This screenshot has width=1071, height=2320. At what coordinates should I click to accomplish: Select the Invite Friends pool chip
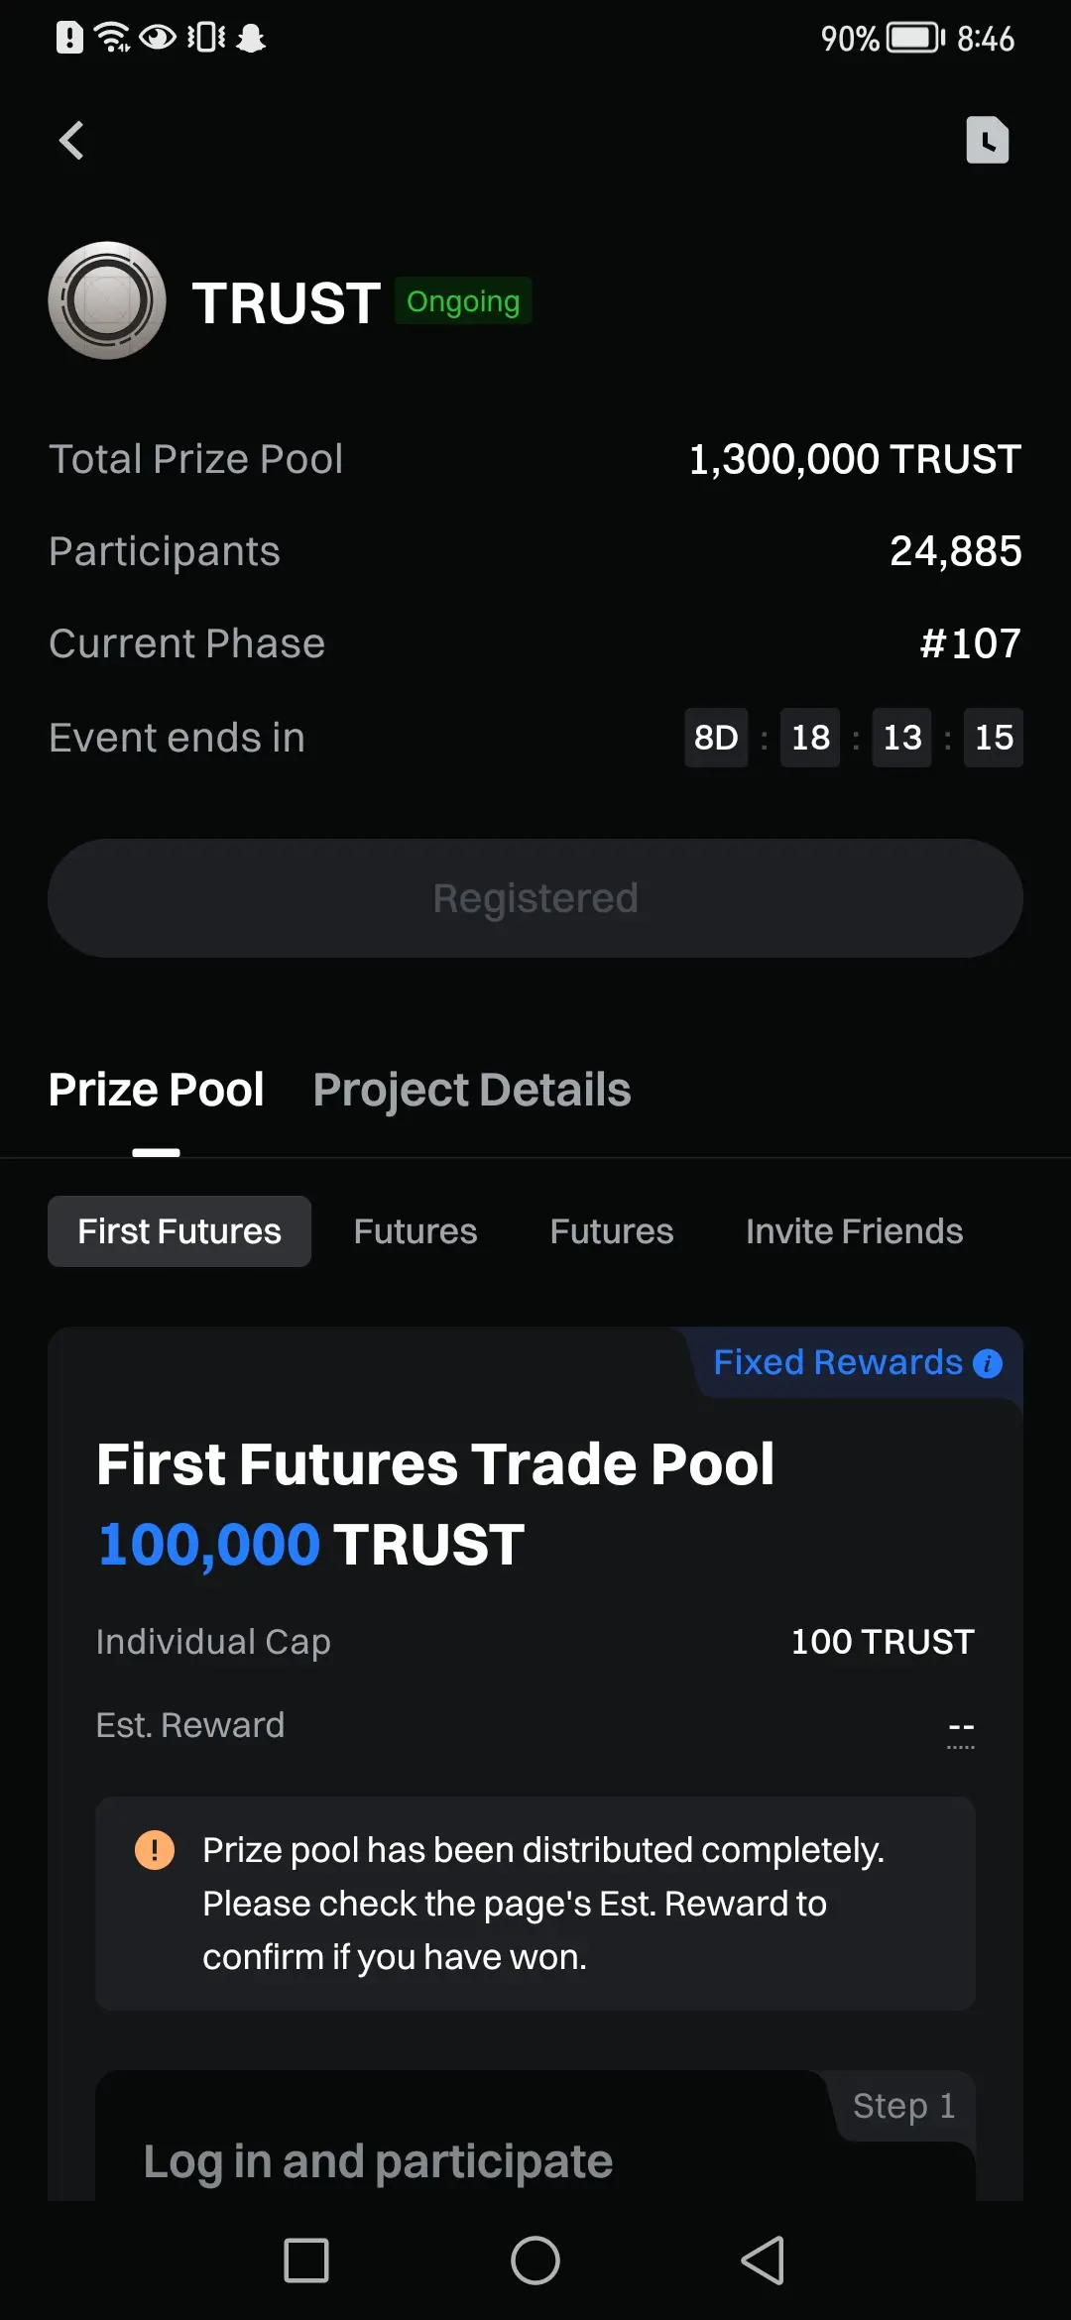point(855,1231)
